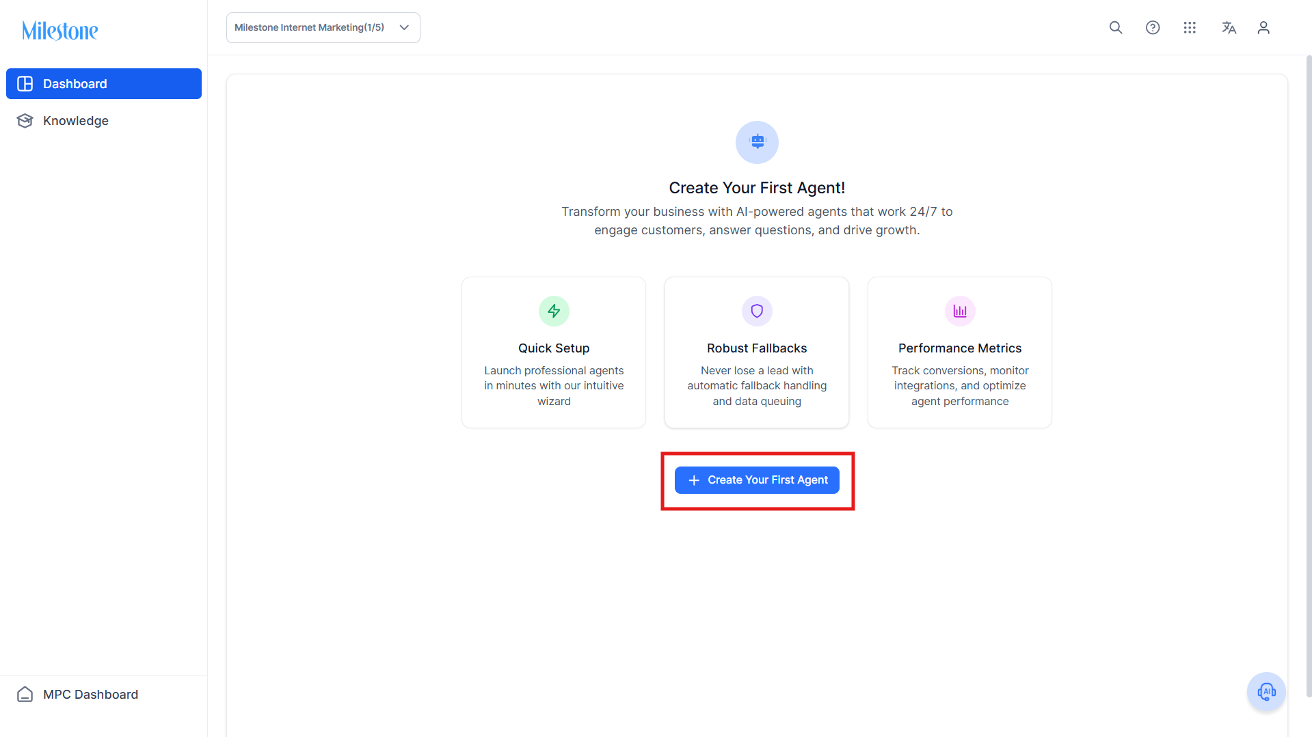Click the Milestone logo
1312x737 pixels.
[x=60, y=31]
